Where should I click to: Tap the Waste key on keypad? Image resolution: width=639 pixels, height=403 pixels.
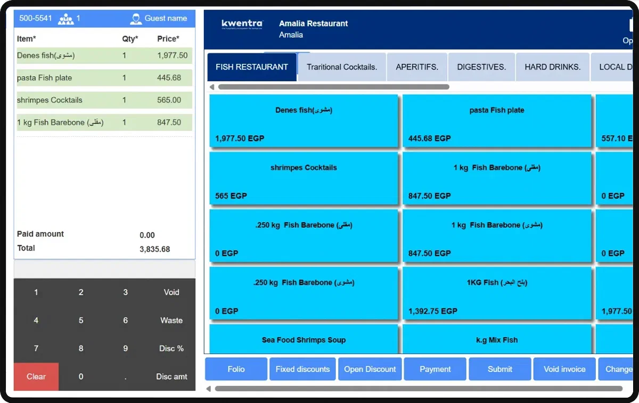(171, 320)
